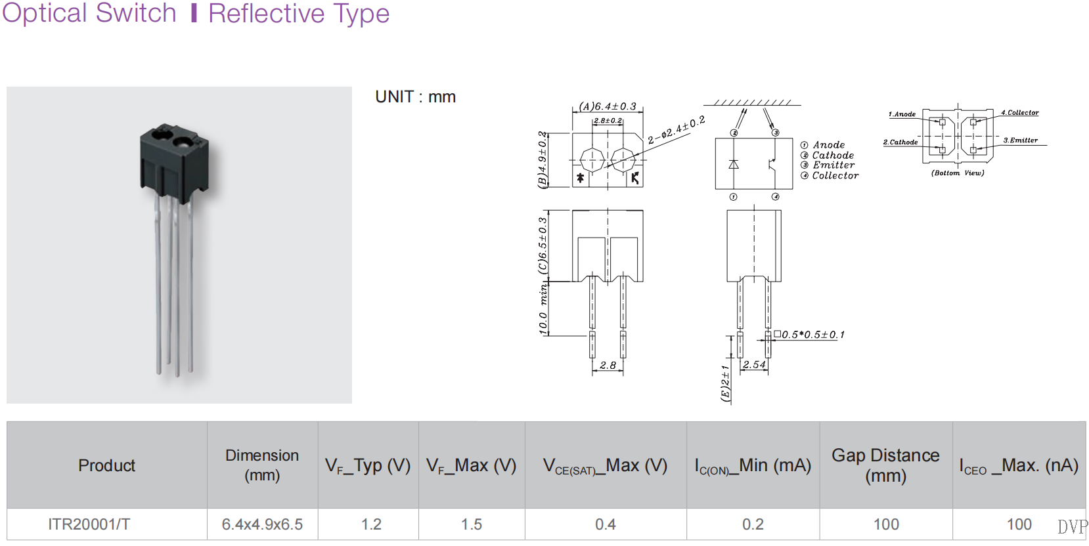Image resolution: width=1089 pixels, height=546 pixels.
Task: Select the 'ICEO_Max. (nA)' column header
Action: pyautogui.click(x=1019, y=465)
